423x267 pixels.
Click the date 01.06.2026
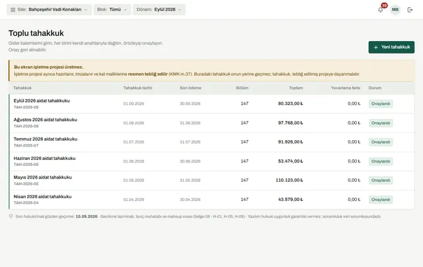[134, 161]
